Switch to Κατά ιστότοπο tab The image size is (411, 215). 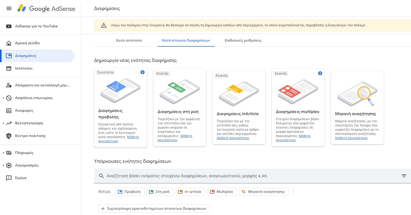[129, 41]
